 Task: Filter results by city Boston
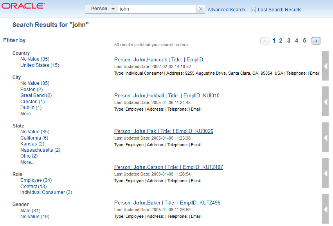pyautogui.click(x=31, y=89)
